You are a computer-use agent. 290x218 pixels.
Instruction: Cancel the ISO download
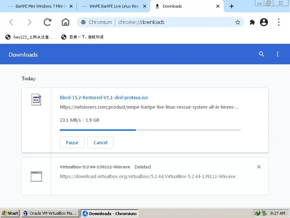point(100,142)
